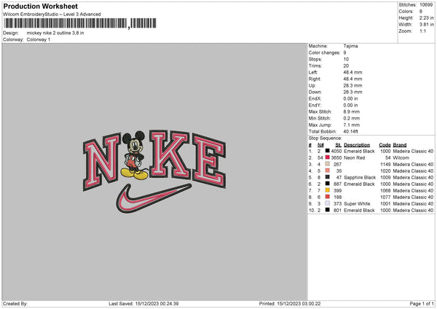The image size is (437, 309).
Task: Click the machine name Tajima
Action: [350, 46]
